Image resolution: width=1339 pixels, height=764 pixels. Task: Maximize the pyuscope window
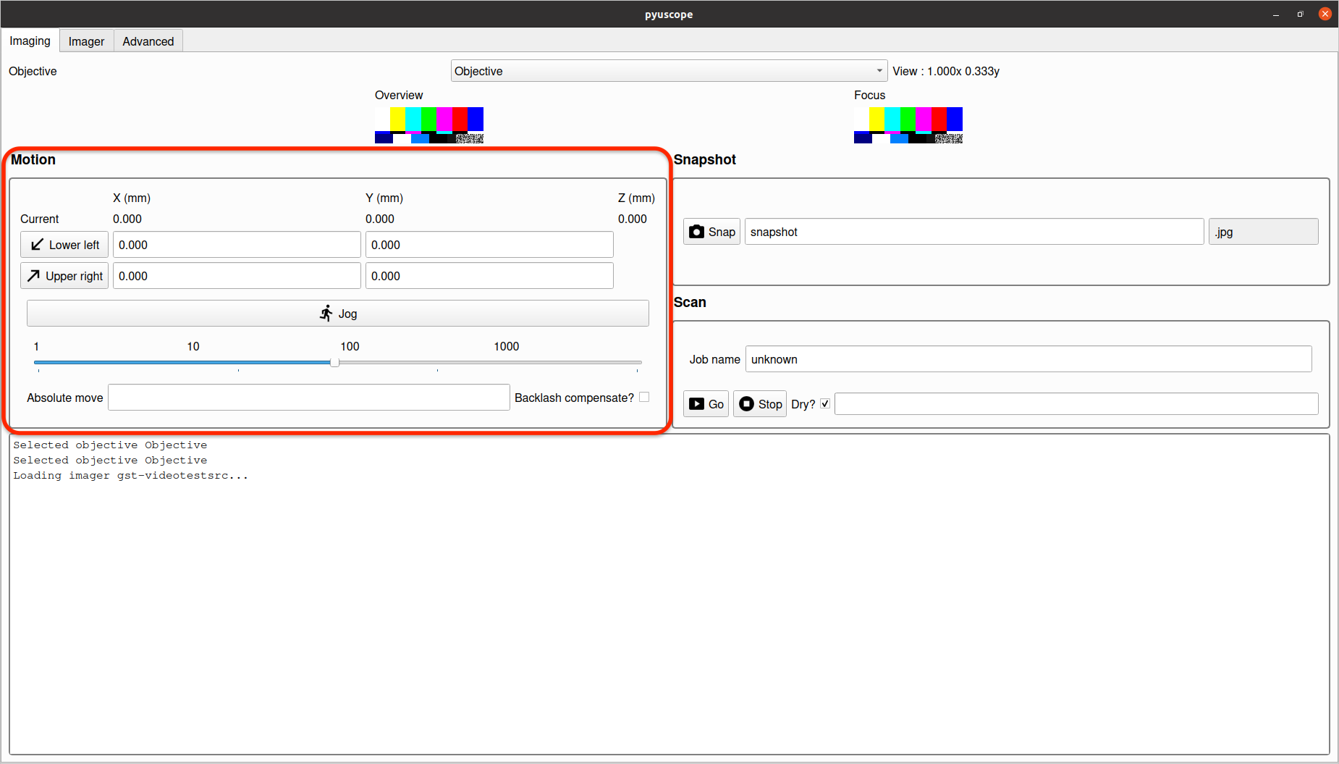click(x=1301, y=14)
